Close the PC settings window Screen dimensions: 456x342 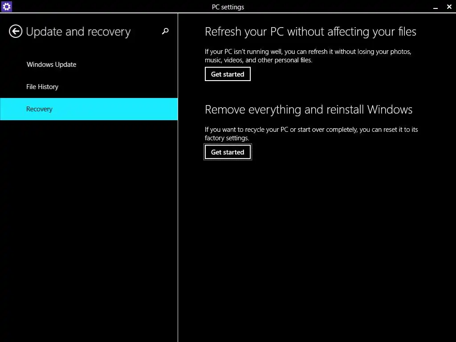[449, 7]
